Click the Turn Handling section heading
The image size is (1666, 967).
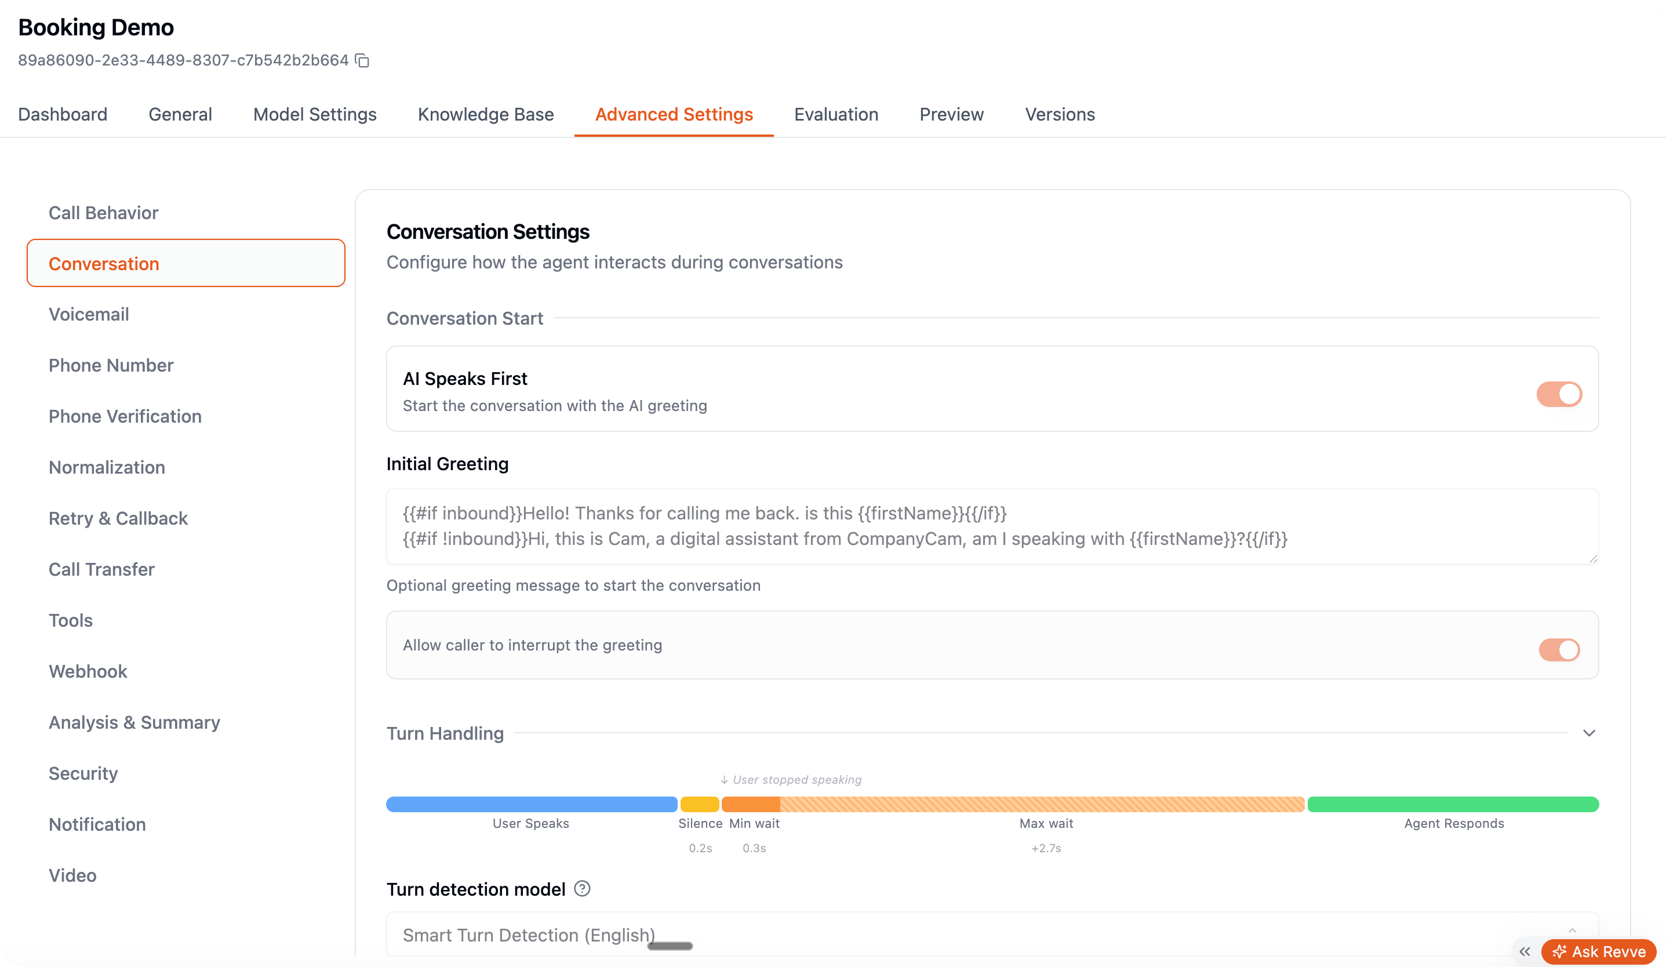[445, 734]
